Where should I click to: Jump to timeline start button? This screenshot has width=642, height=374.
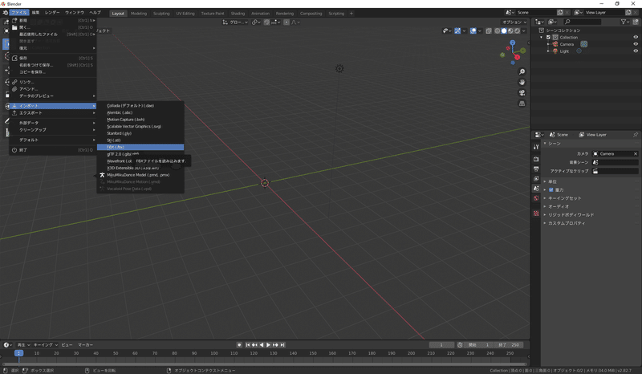(x=248, y=345)
